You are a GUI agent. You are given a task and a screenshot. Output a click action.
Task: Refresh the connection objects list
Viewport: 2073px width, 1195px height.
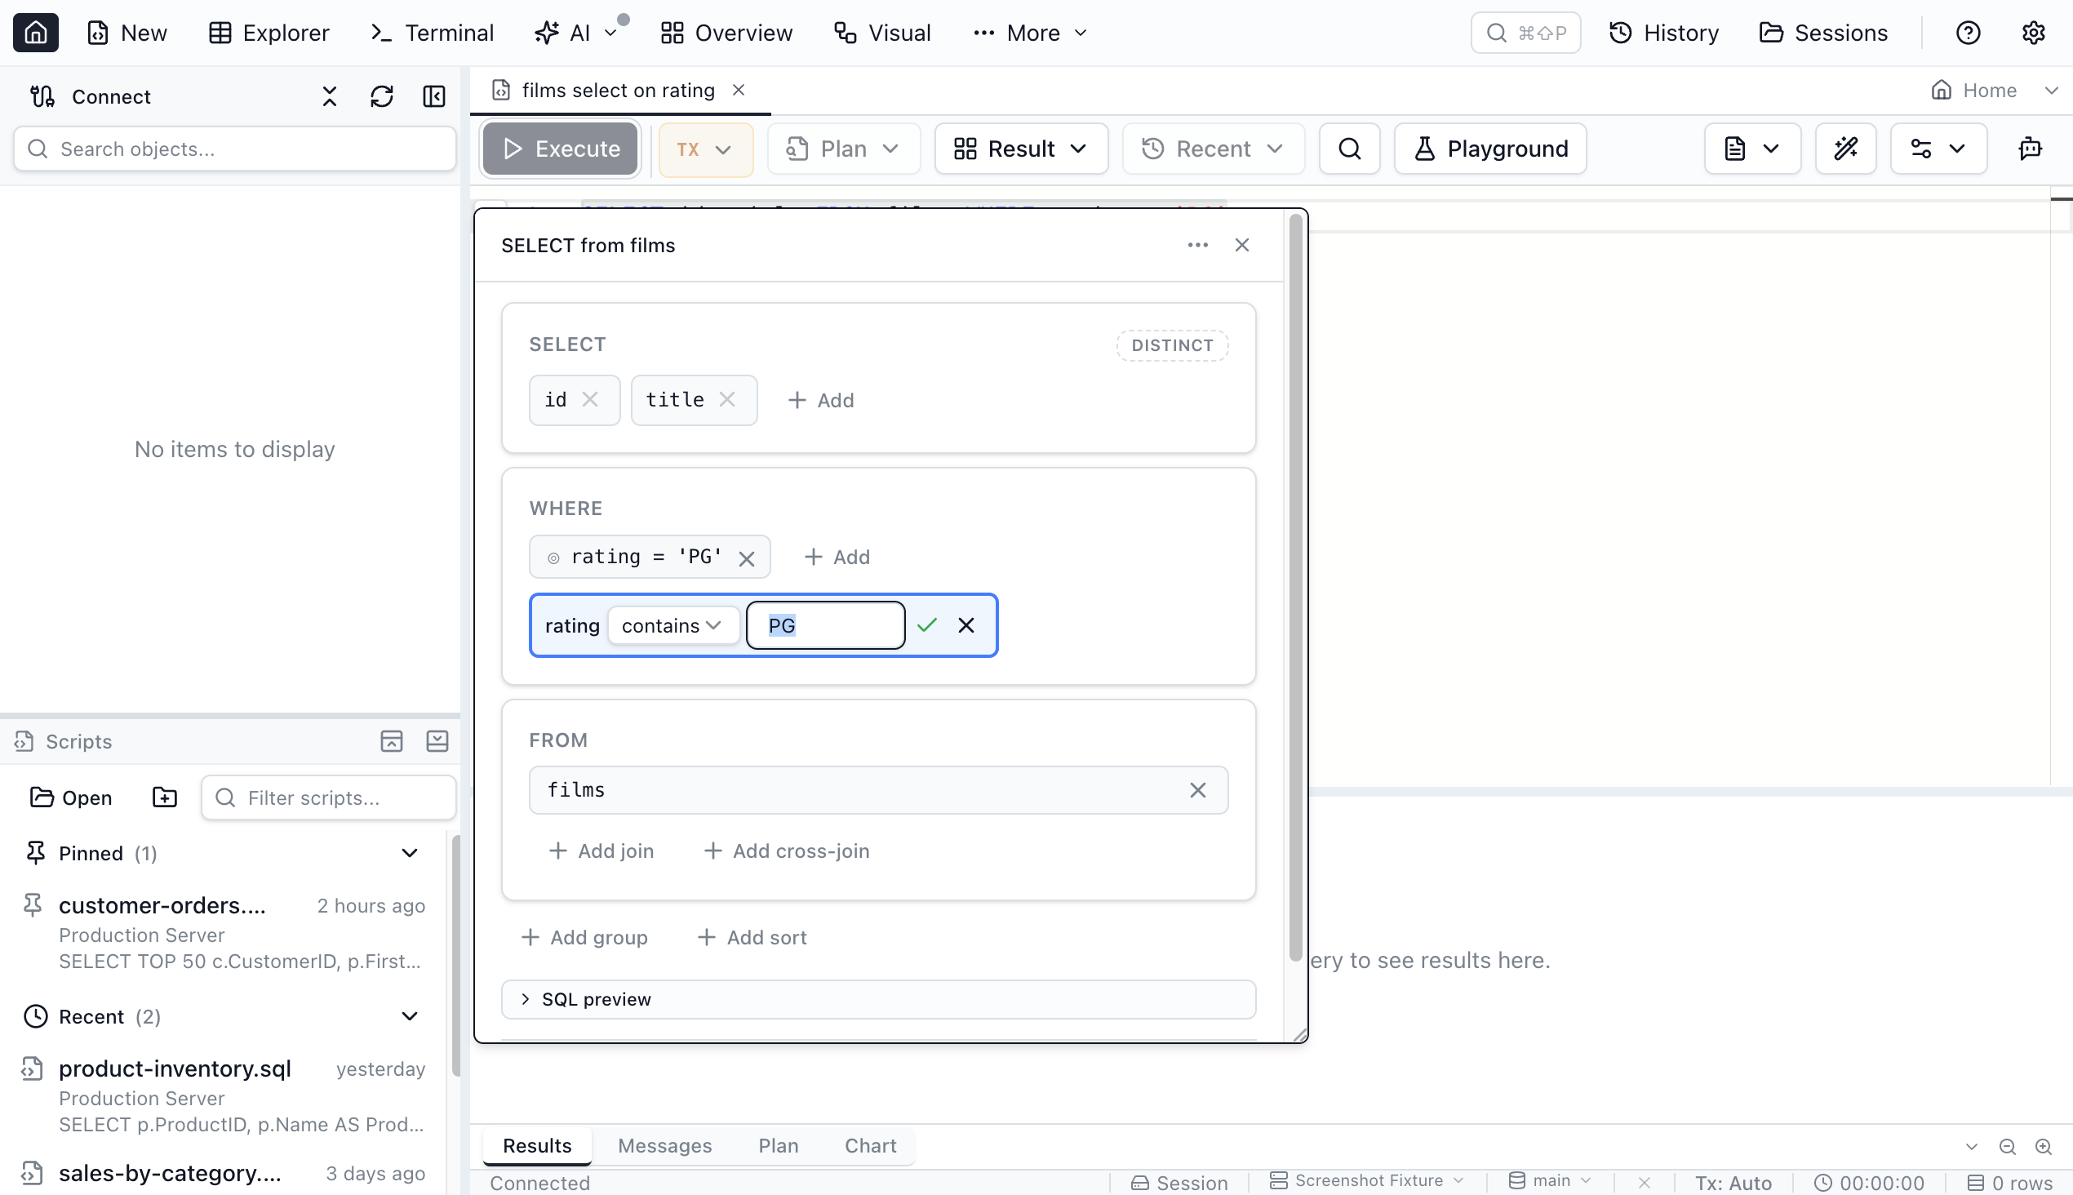click(x=382, y=97)
